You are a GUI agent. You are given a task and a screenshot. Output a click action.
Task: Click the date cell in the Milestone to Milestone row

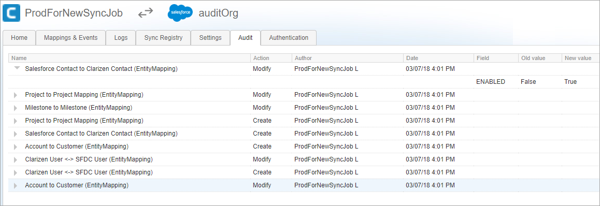(430, 108)
